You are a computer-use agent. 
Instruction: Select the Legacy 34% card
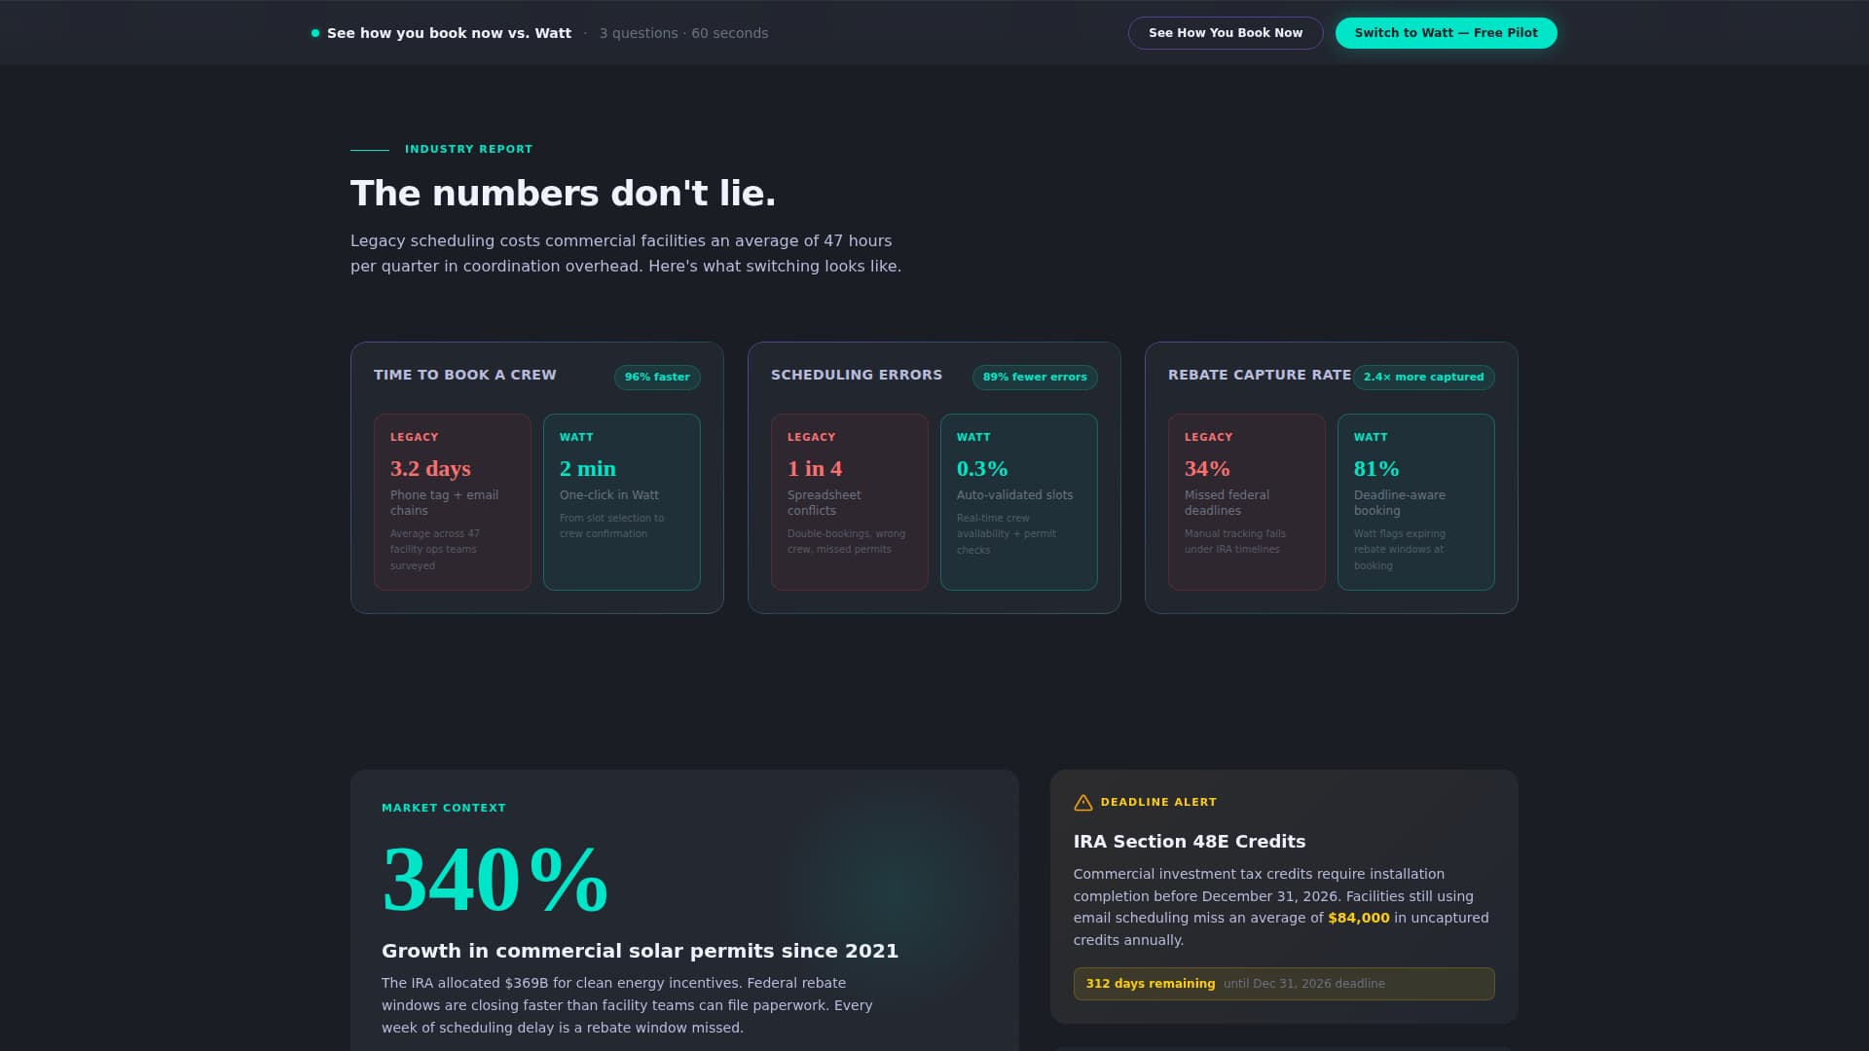(1247, 502)
